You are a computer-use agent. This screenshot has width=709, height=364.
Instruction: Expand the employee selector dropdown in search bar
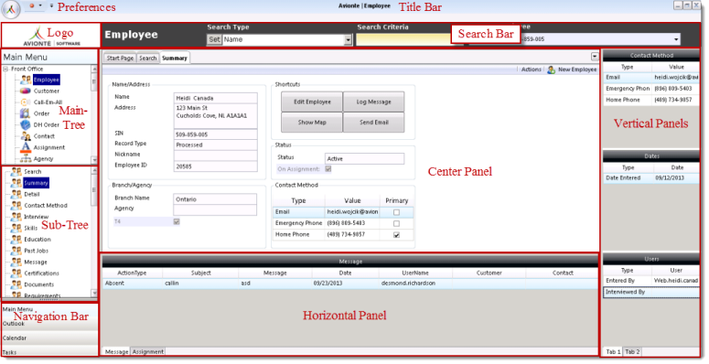676,39
